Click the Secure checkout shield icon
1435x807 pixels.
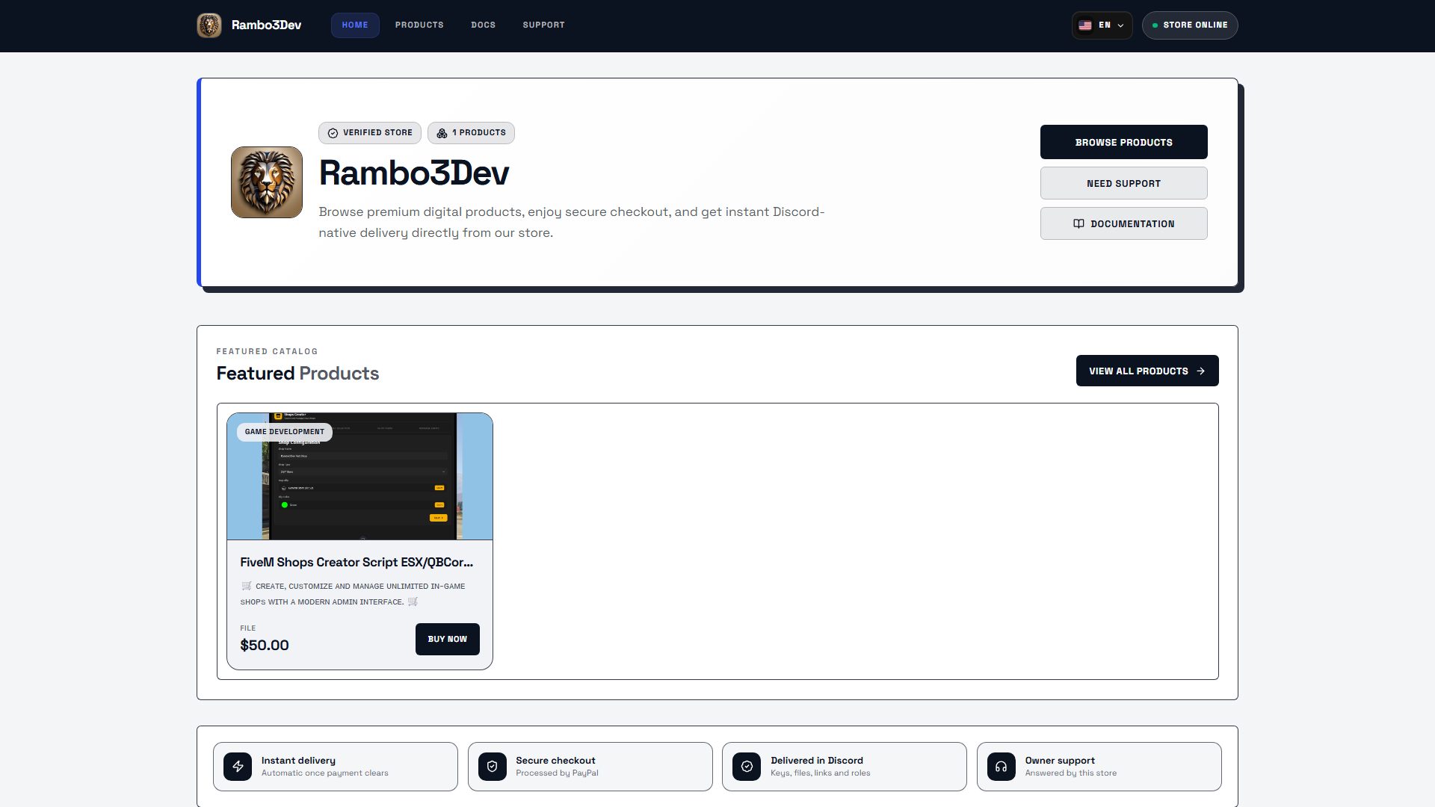pos(493,767)
